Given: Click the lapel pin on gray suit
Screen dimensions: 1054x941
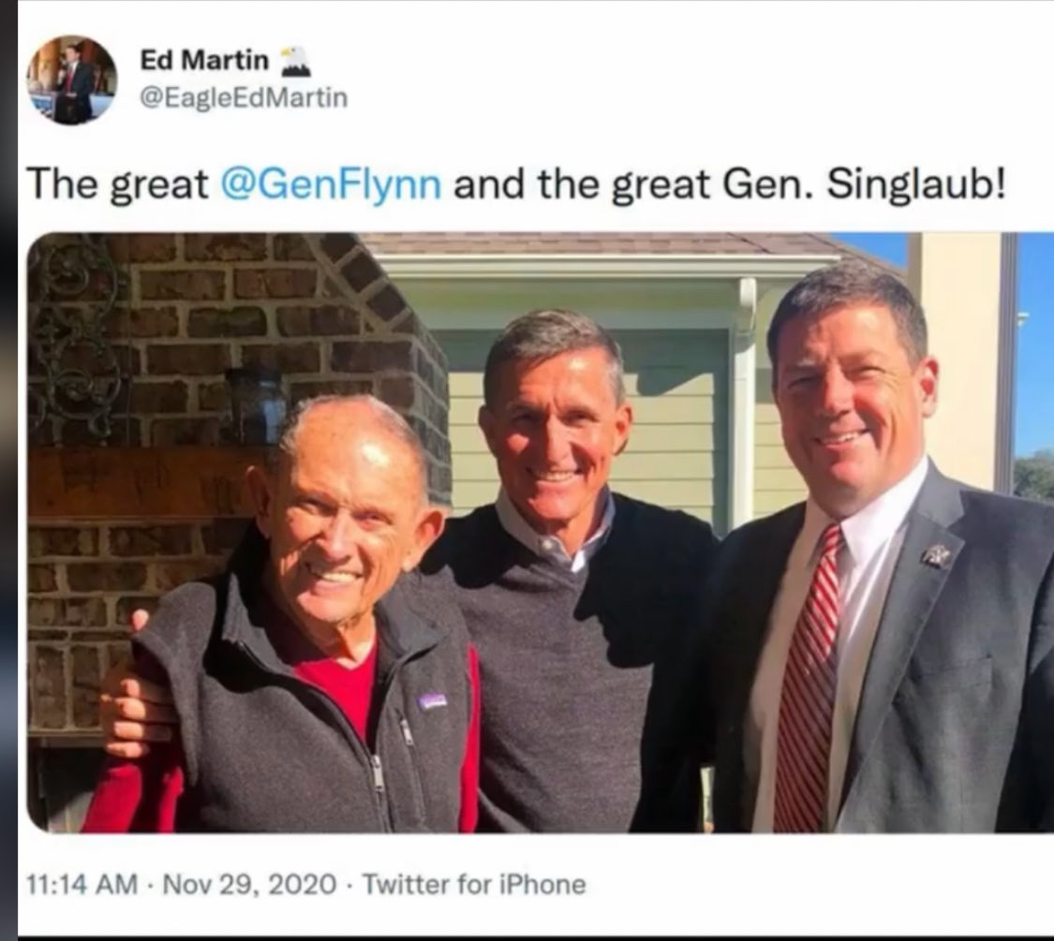Looking at the screenshot, I should click(x=936, y=555).
